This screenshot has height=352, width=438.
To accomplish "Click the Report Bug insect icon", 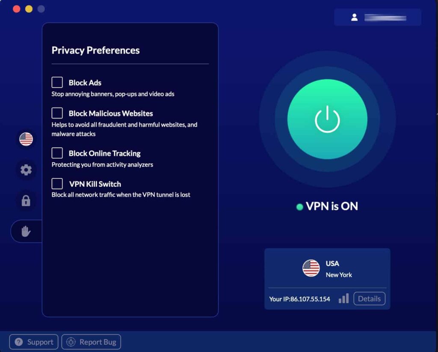I will click(71, 342).
